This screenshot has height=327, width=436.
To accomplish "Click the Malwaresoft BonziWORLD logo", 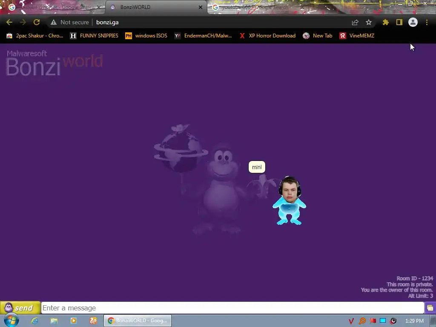I will click(x=54, y=63).
